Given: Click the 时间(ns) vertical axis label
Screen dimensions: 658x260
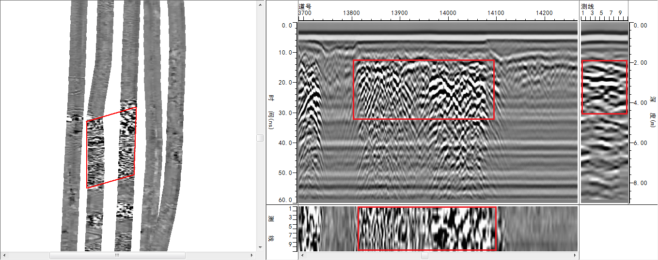Looking at the screenshot, I should click(x=271, y=112).
